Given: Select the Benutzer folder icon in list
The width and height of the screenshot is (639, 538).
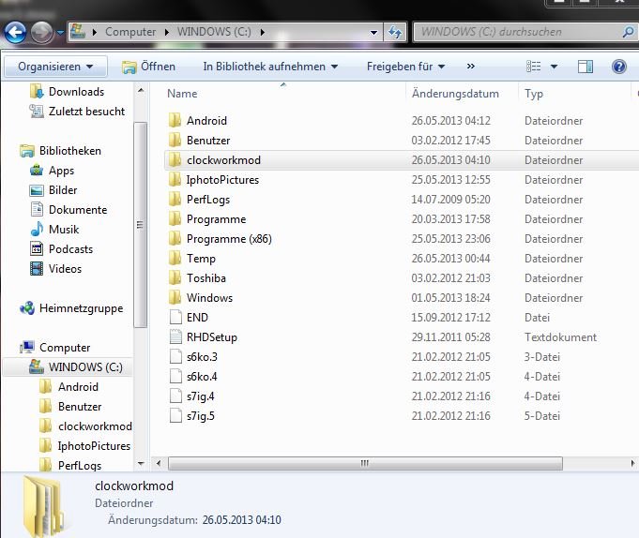Looking at the screenshot, I should (x=175, y=140).
